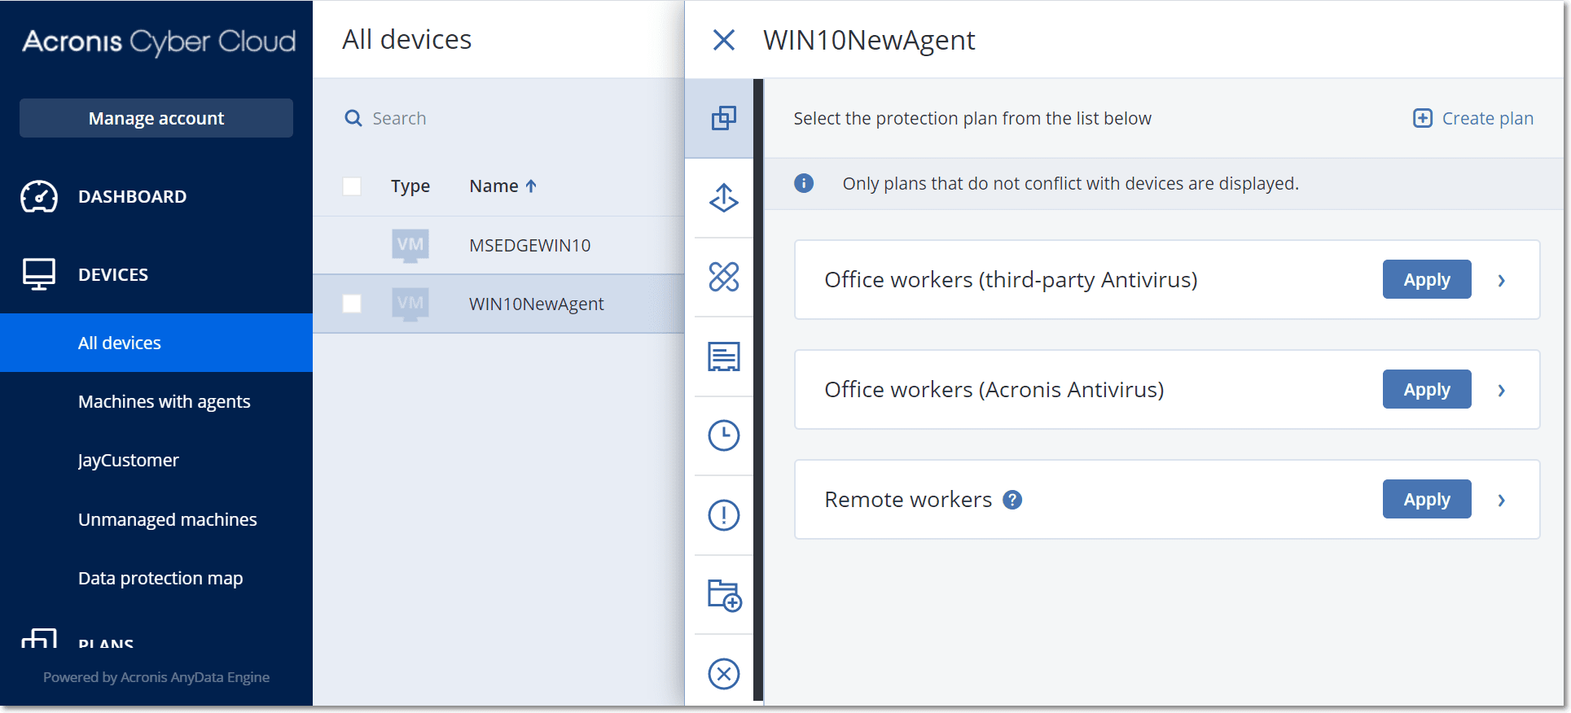
Task: Click the Plans icon in sidebar
Action: coord(39,638)
